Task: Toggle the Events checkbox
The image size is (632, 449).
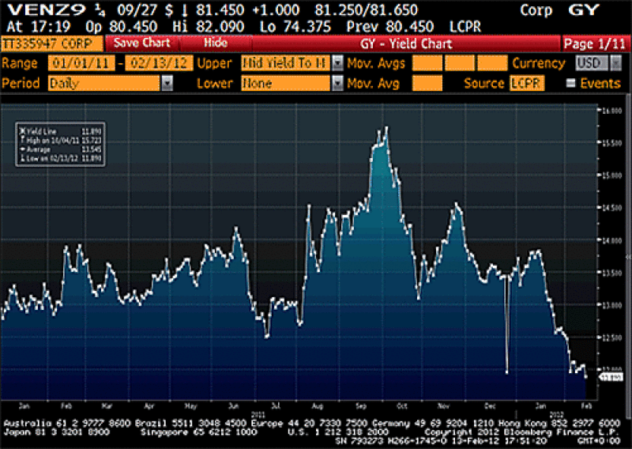Action: 570,83
